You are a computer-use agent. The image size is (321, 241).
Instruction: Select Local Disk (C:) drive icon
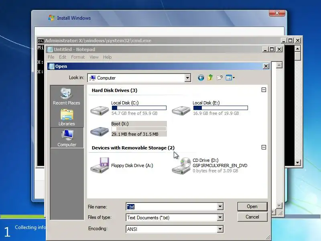(100, 110)
